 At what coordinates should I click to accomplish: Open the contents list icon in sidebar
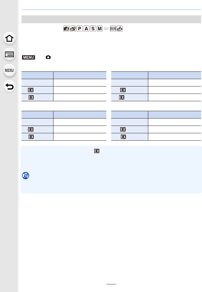[10, 55]
